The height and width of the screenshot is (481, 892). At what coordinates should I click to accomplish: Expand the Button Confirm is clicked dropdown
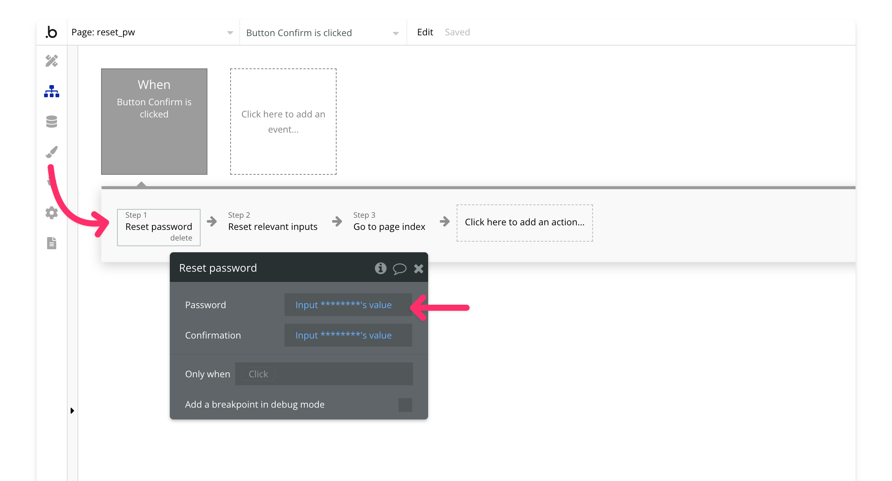(395, 33)
